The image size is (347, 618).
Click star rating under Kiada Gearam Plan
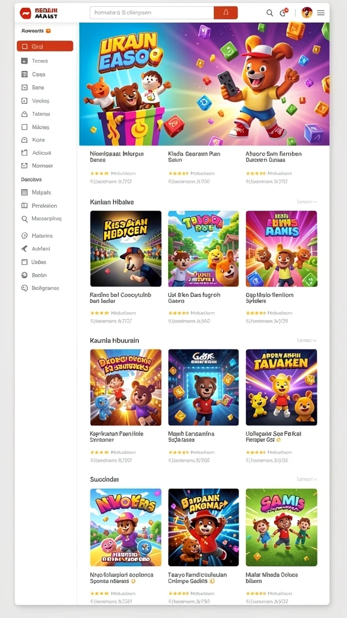click(x=178, y=173)
